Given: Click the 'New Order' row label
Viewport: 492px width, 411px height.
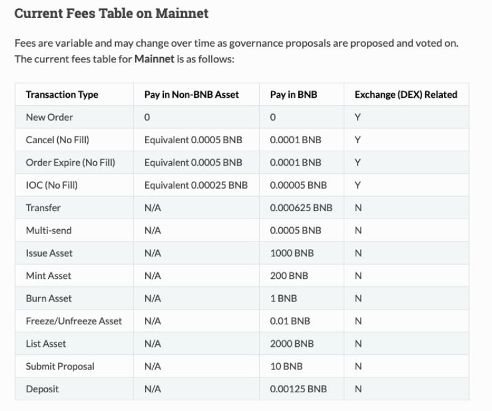Looking at the screenshot, I should tap(49, 117).
